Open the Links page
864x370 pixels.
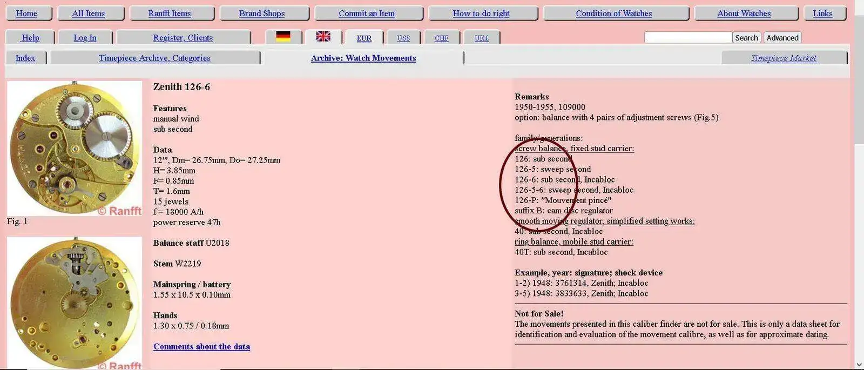(x=822, y=14)
